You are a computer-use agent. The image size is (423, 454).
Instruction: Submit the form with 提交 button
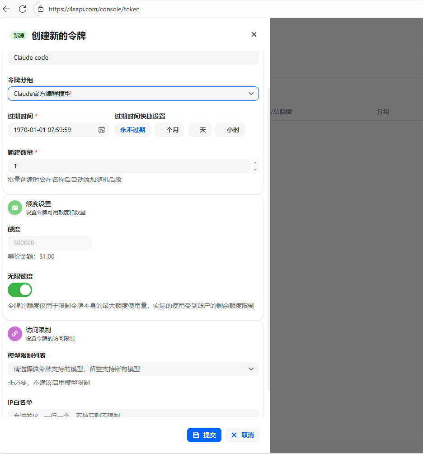(x=204, y=435)
